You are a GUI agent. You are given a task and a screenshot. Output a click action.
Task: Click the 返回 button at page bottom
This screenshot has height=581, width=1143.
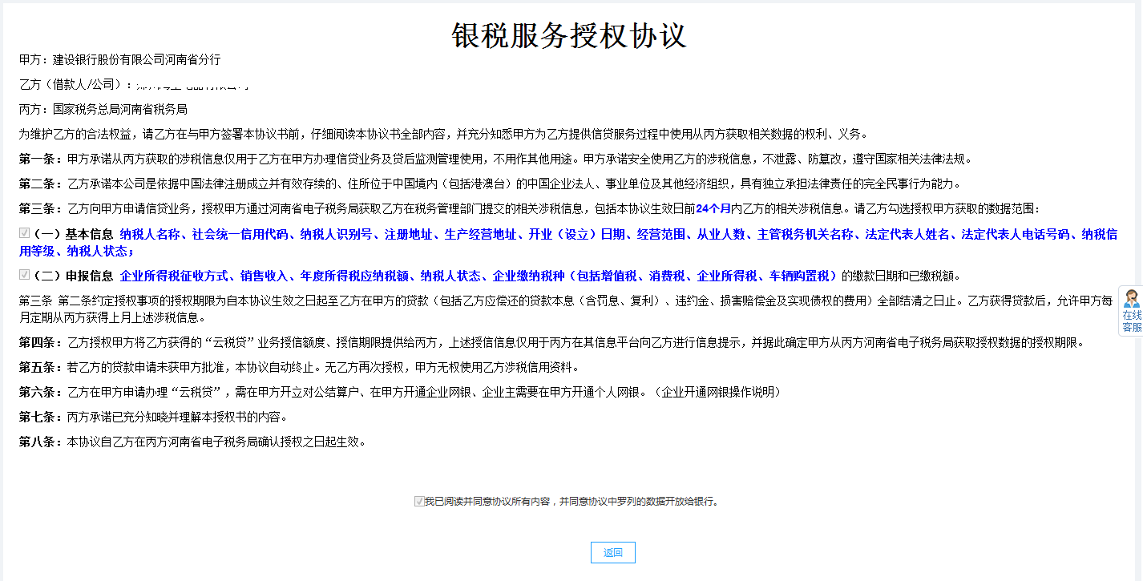[612, 552]
